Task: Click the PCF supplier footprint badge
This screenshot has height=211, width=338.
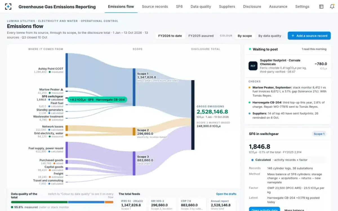Action: click(253, 66)
